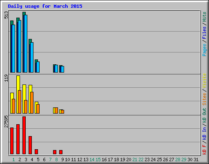Click the "Files" legend label

pyautogui.click(x=205, y=33)
